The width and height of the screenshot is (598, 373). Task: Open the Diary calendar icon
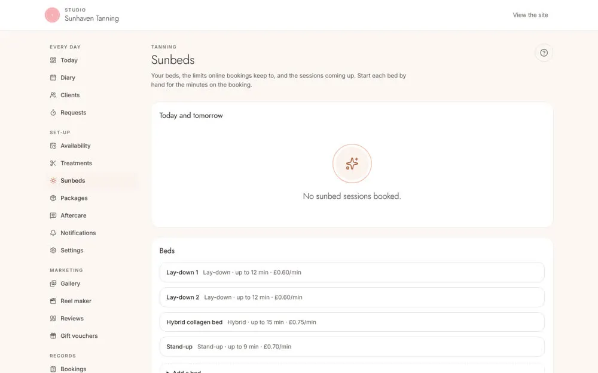[53, 78]
